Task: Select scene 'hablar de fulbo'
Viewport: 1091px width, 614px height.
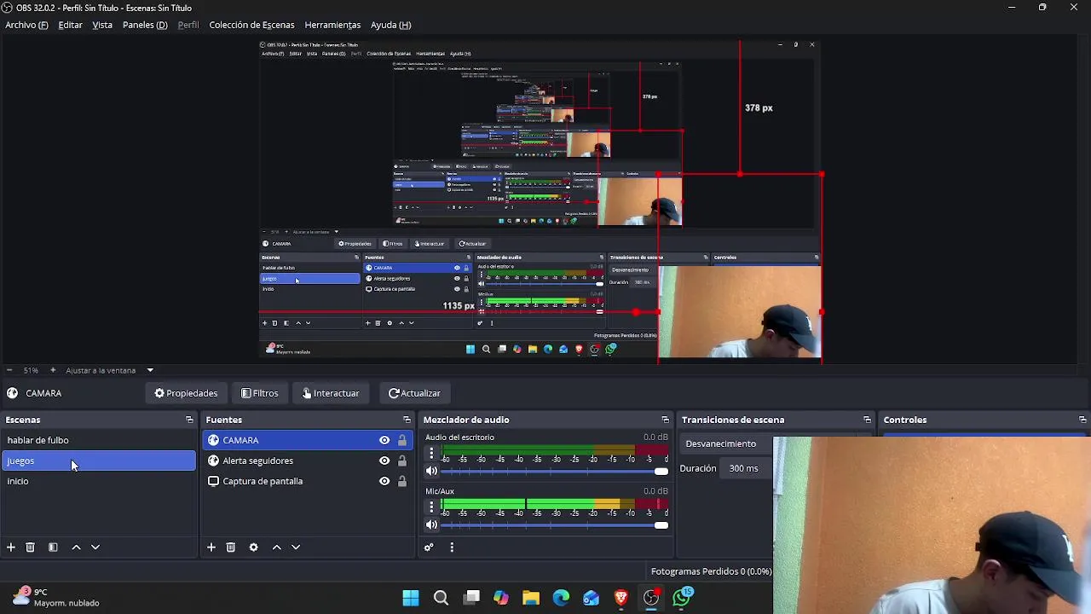Action: pos(98,440)
